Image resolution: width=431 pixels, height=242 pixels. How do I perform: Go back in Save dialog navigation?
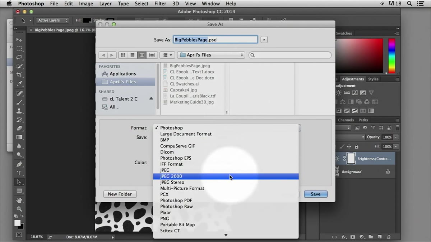coord(103,55)
